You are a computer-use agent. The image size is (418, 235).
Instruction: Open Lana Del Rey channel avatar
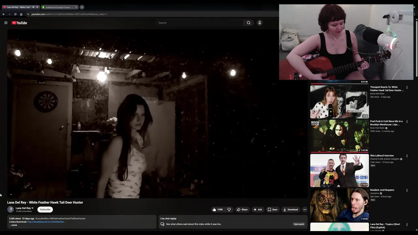point(10,210)
